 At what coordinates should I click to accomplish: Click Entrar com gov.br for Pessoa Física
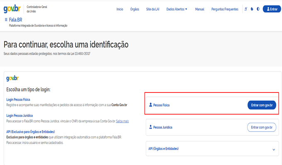point(262,105)
